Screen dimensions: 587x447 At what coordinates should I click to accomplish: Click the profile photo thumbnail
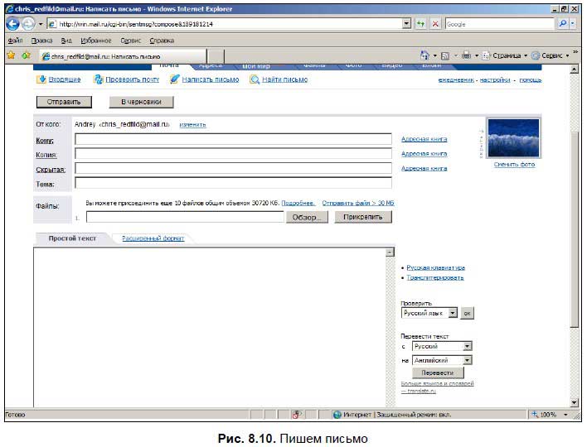click(514, 138)
